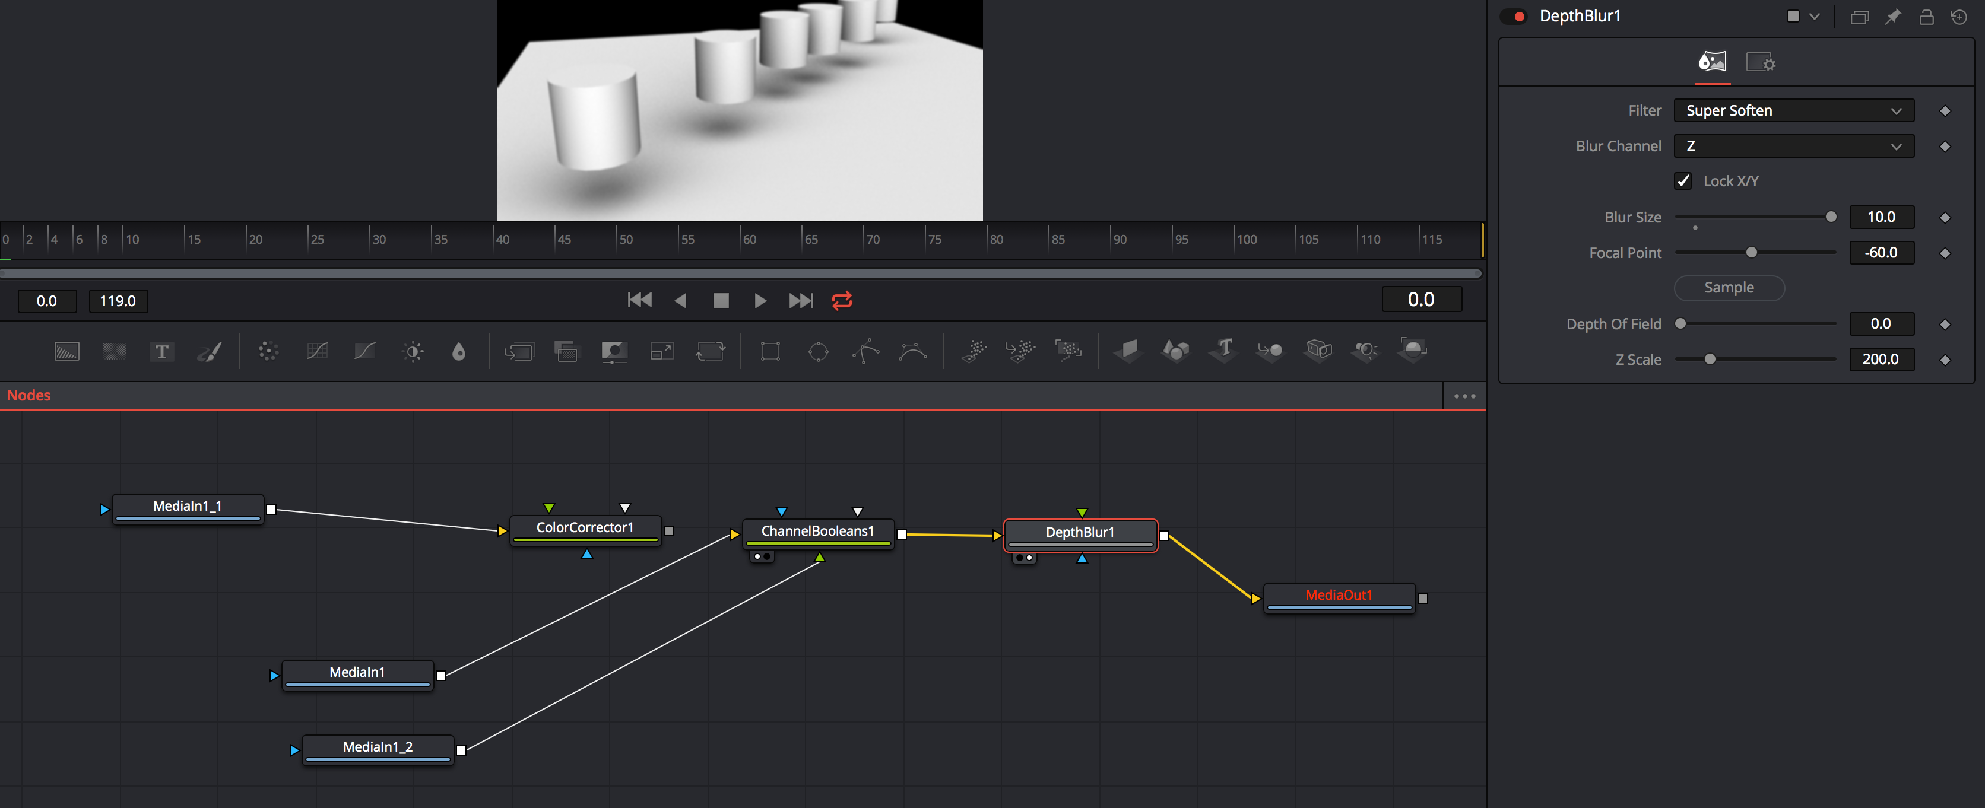Add a Blur droplet node
The height and width of the screenshot is (808, 1985).
pyautogui.click(x=459, y=351)
